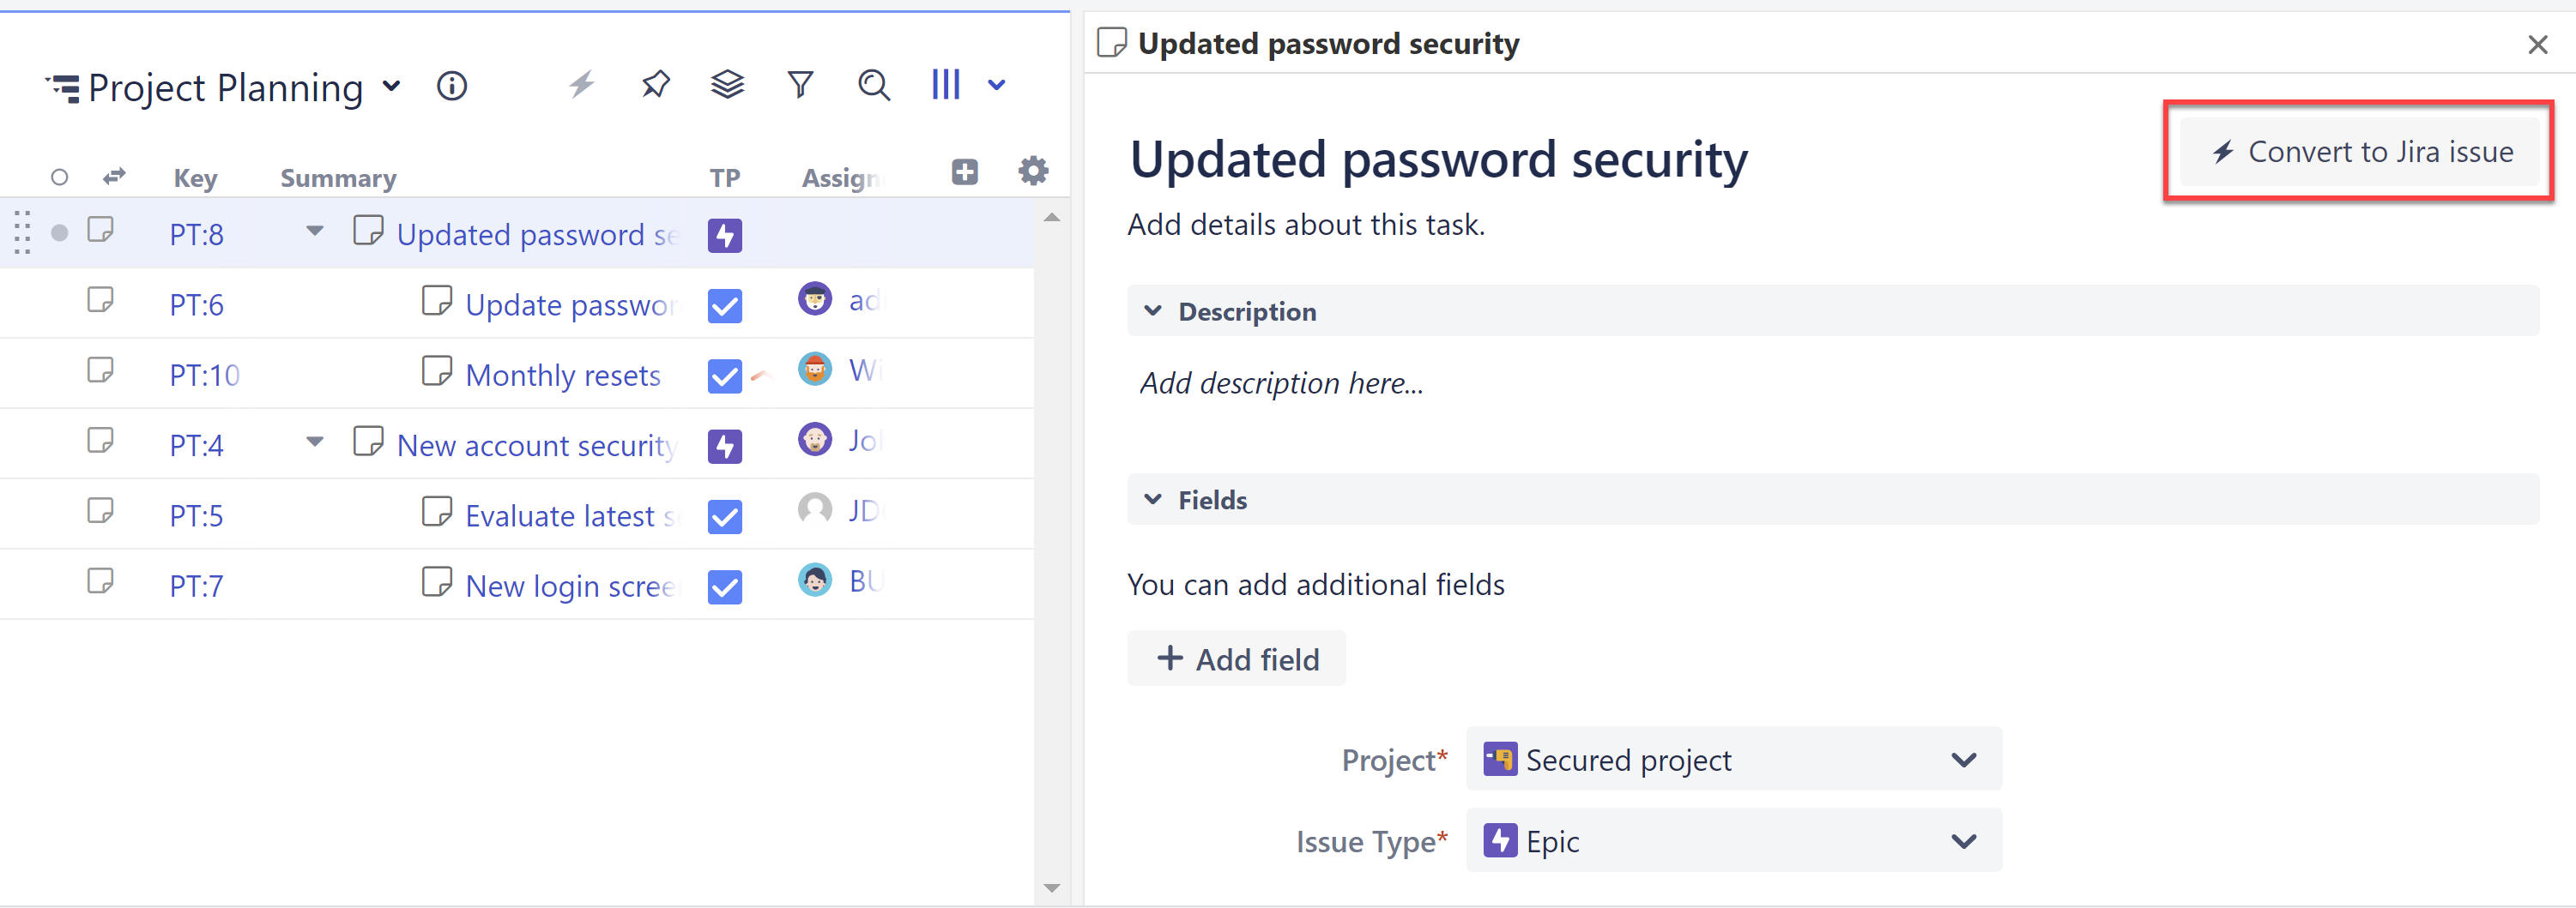
Task: Check the TP box for New login screen
Action: [724, 587]
